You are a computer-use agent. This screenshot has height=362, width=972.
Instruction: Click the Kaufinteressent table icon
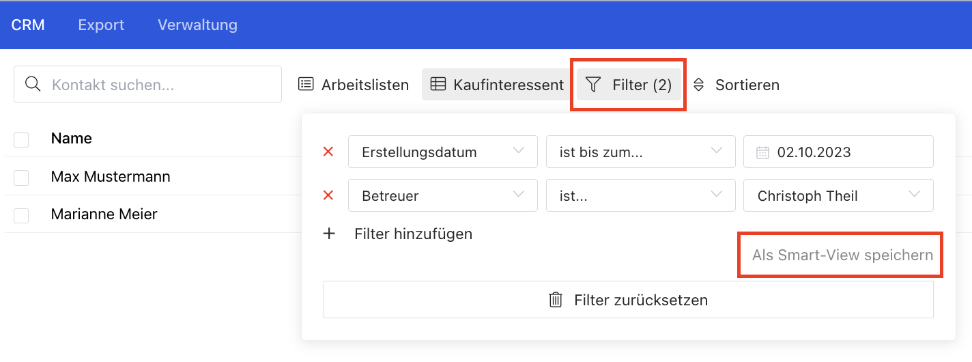point(438,85)
